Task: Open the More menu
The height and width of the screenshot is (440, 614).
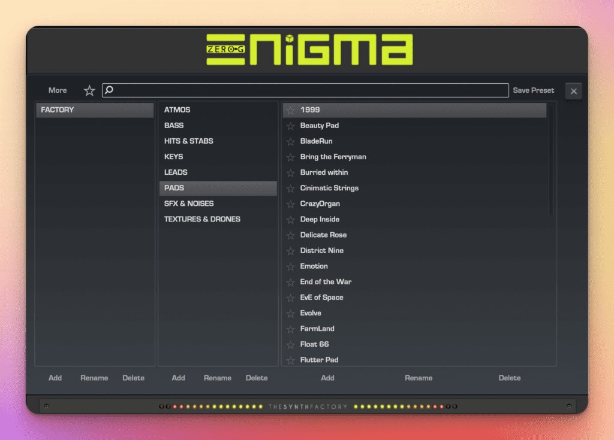Action: click(58, 90)
